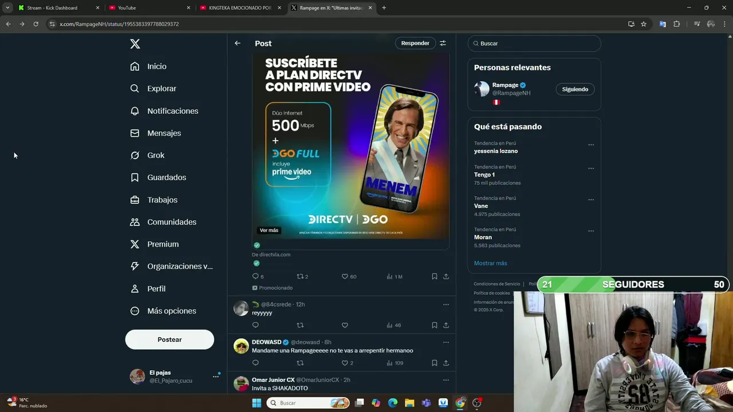Open Comunidades in the sidebar
The image size is (733, 412).
[163, 222]
